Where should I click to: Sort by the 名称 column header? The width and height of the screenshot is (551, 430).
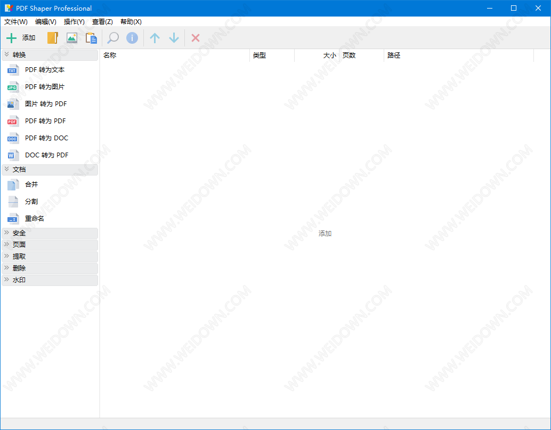pos(175,55)
